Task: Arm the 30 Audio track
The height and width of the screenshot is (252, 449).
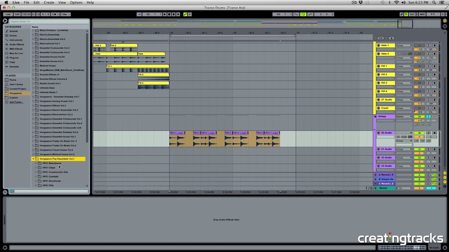Action: pyautogui.click(x=435, y=133)
